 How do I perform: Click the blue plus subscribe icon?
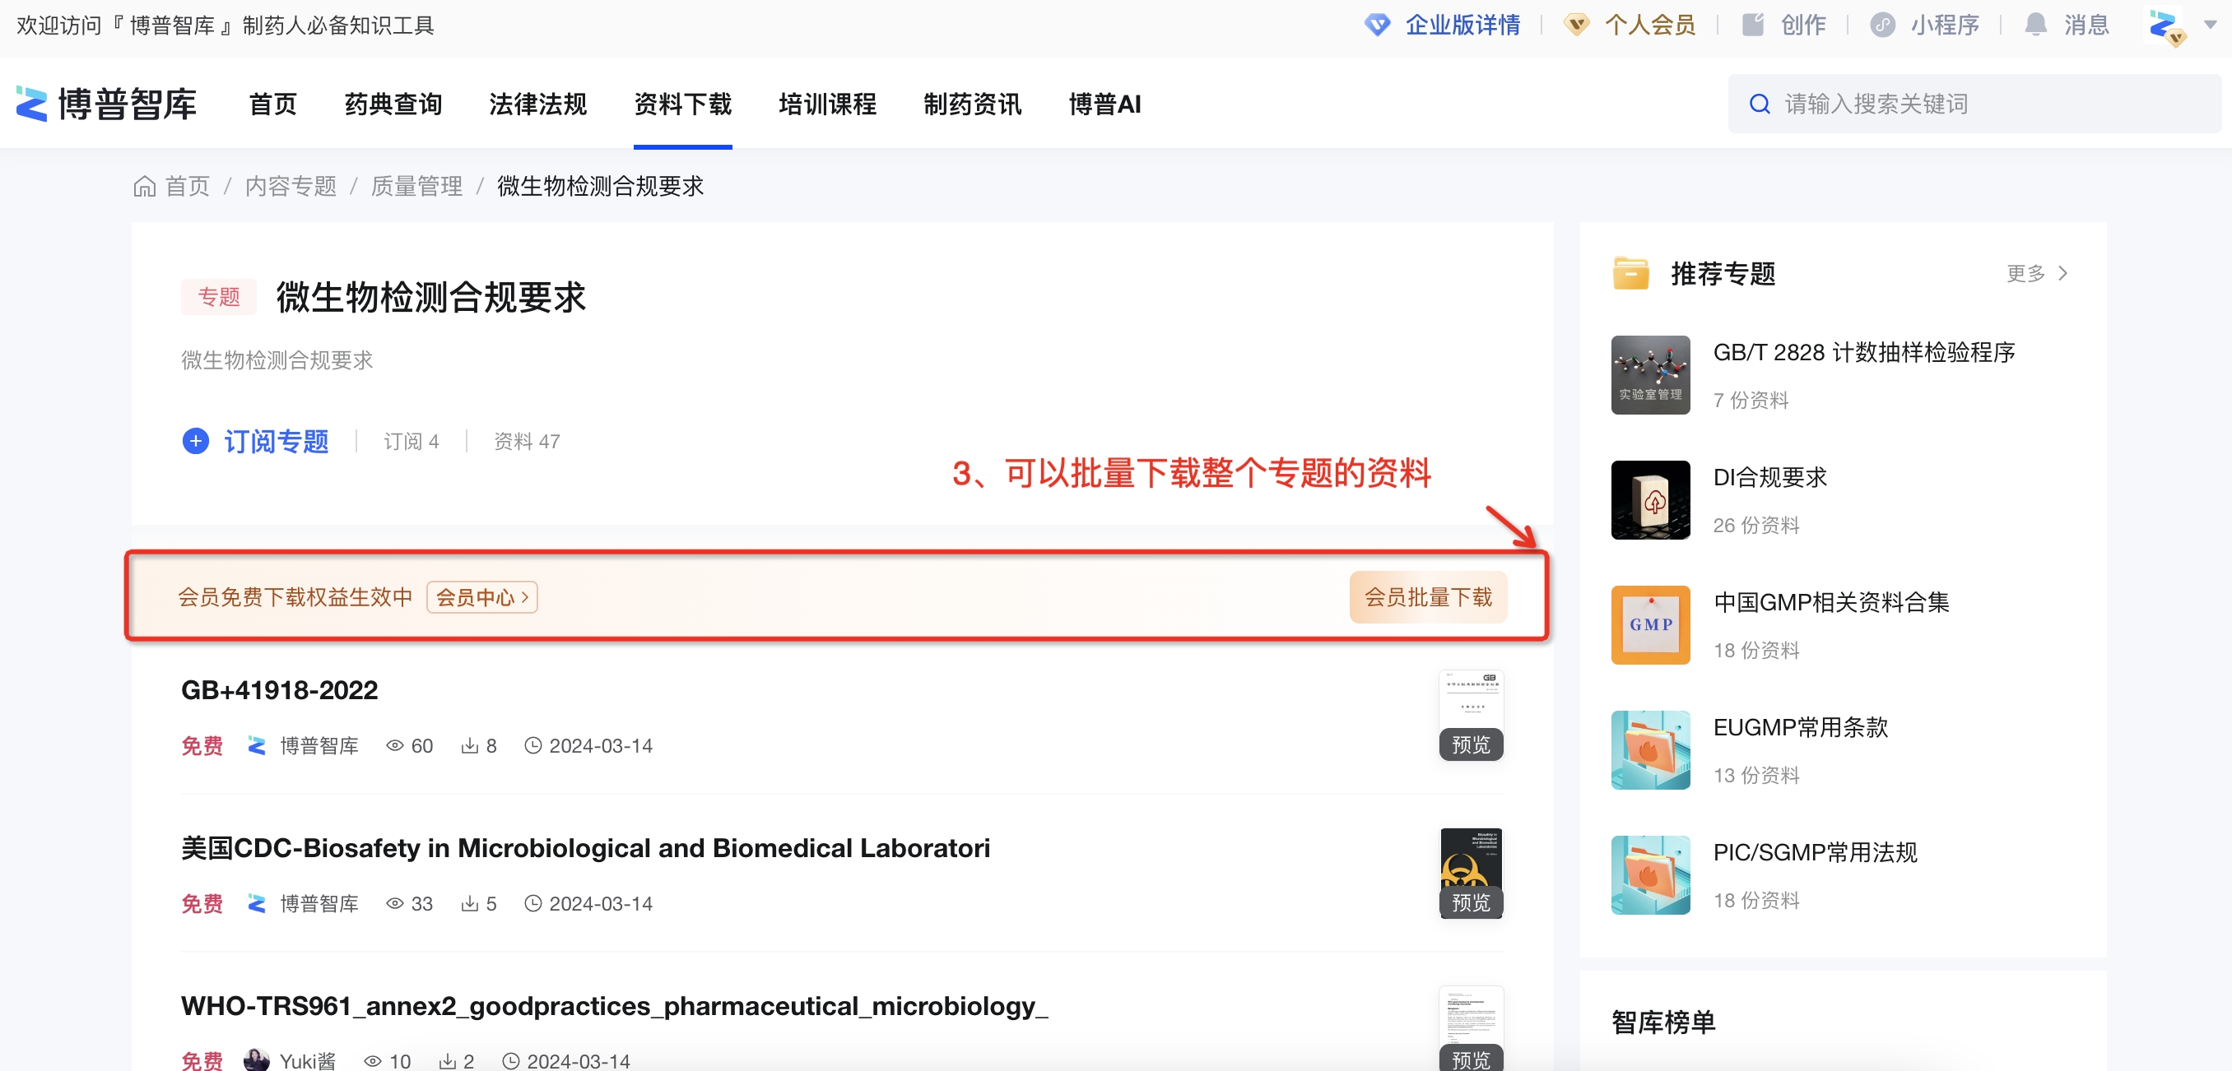pyautogui.click(x=196, y=441)
